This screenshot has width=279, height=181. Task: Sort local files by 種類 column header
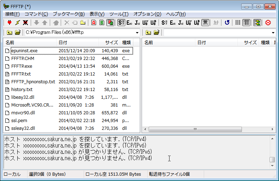click(x=126, y=42)
